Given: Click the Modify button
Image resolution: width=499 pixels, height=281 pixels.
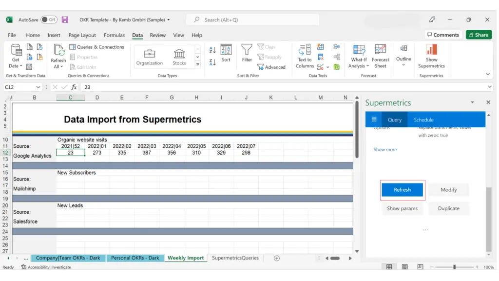Looking at the screenshot, I should tap(448, 190).
